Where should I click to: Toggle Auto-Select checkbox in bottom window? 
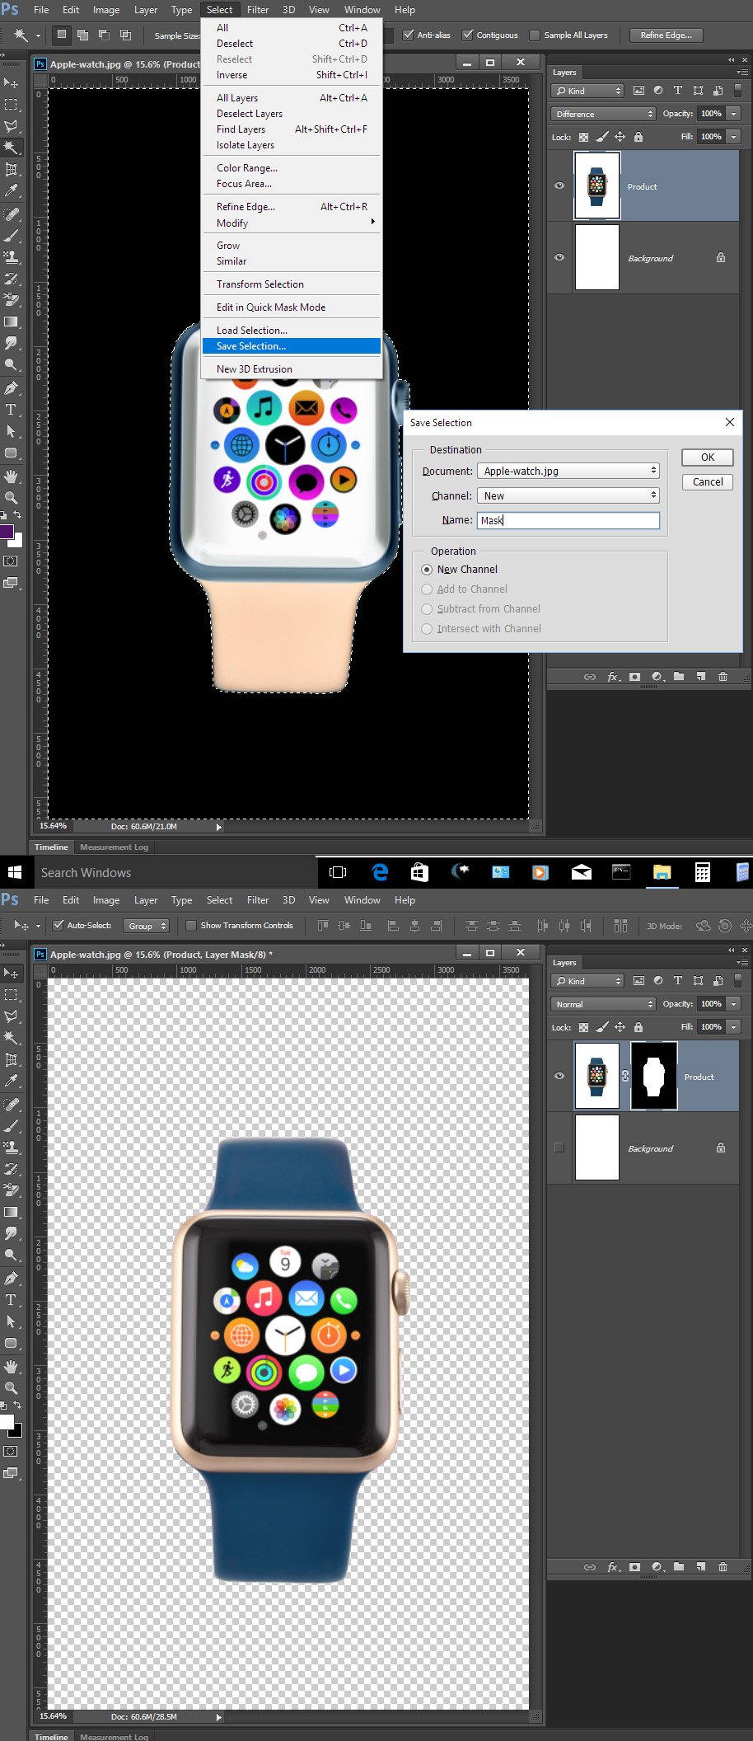point(58,925)
